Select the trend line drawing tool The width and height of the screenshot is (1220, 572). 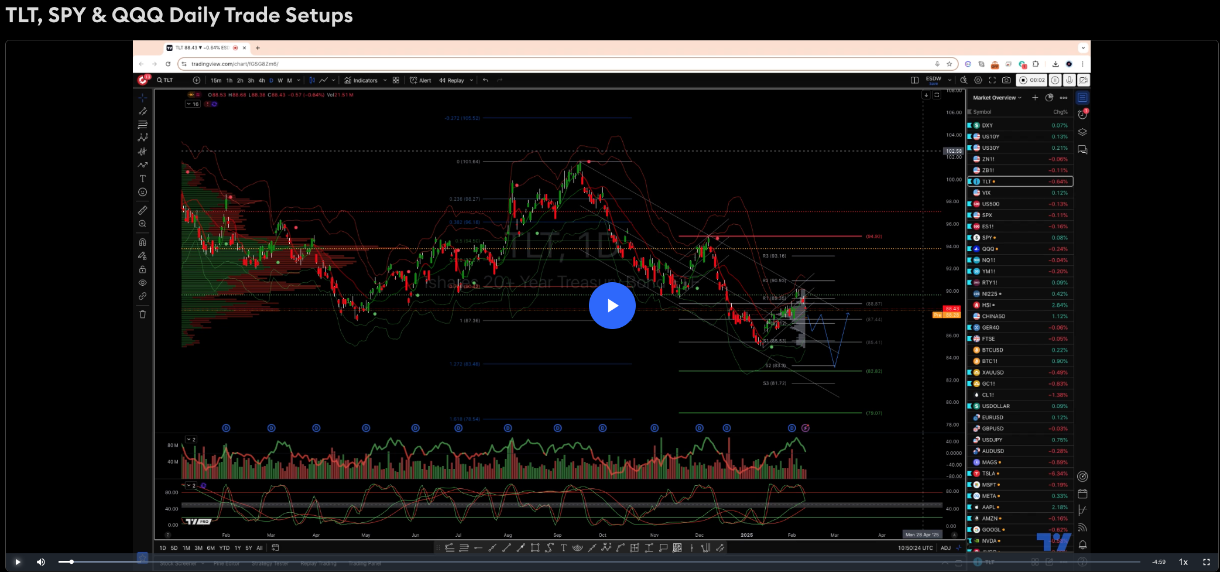point(142,111)
